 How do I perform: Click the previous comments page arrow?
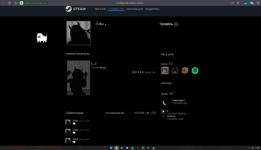click(129, 113)
